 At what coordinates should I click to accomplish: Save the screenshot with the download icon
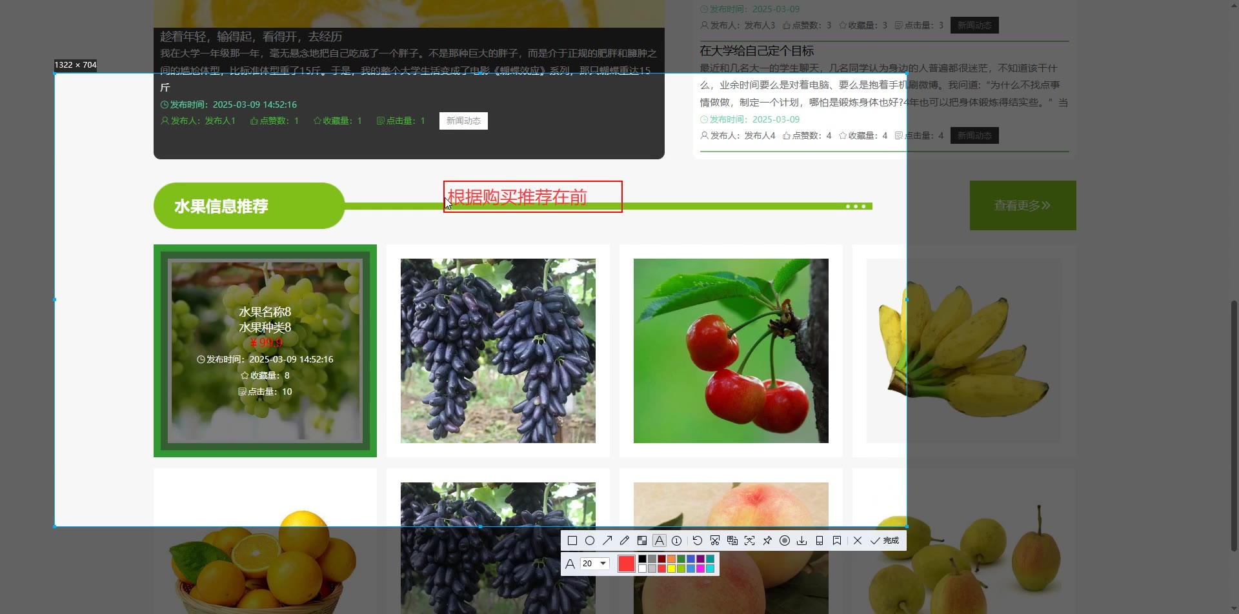pyautogui.click(x=802, y=540)
